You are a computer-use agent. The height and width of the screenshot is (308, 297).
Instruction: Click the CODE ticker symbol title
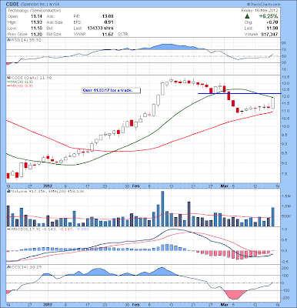coord(12,4)
